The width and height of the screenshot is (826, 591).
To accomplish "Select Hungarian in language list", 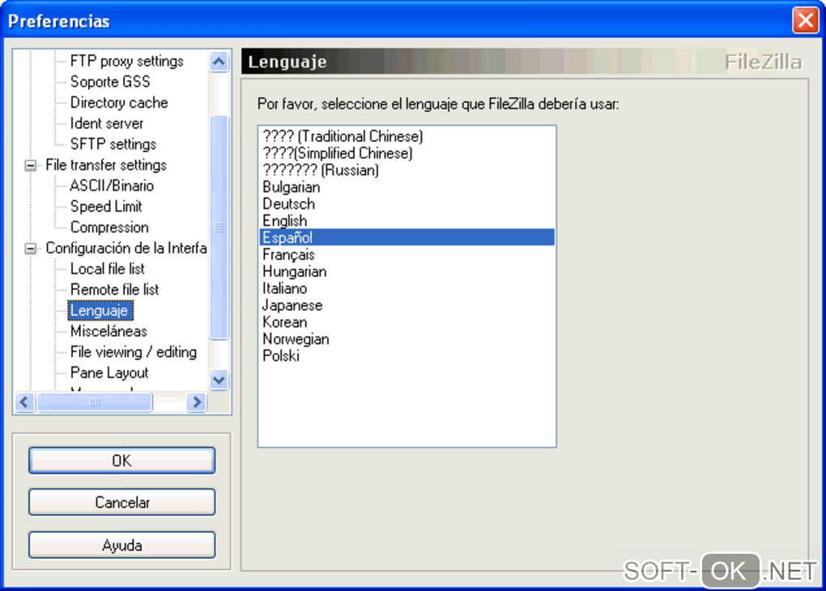I will pyautogui.click(x=407, y=271).
